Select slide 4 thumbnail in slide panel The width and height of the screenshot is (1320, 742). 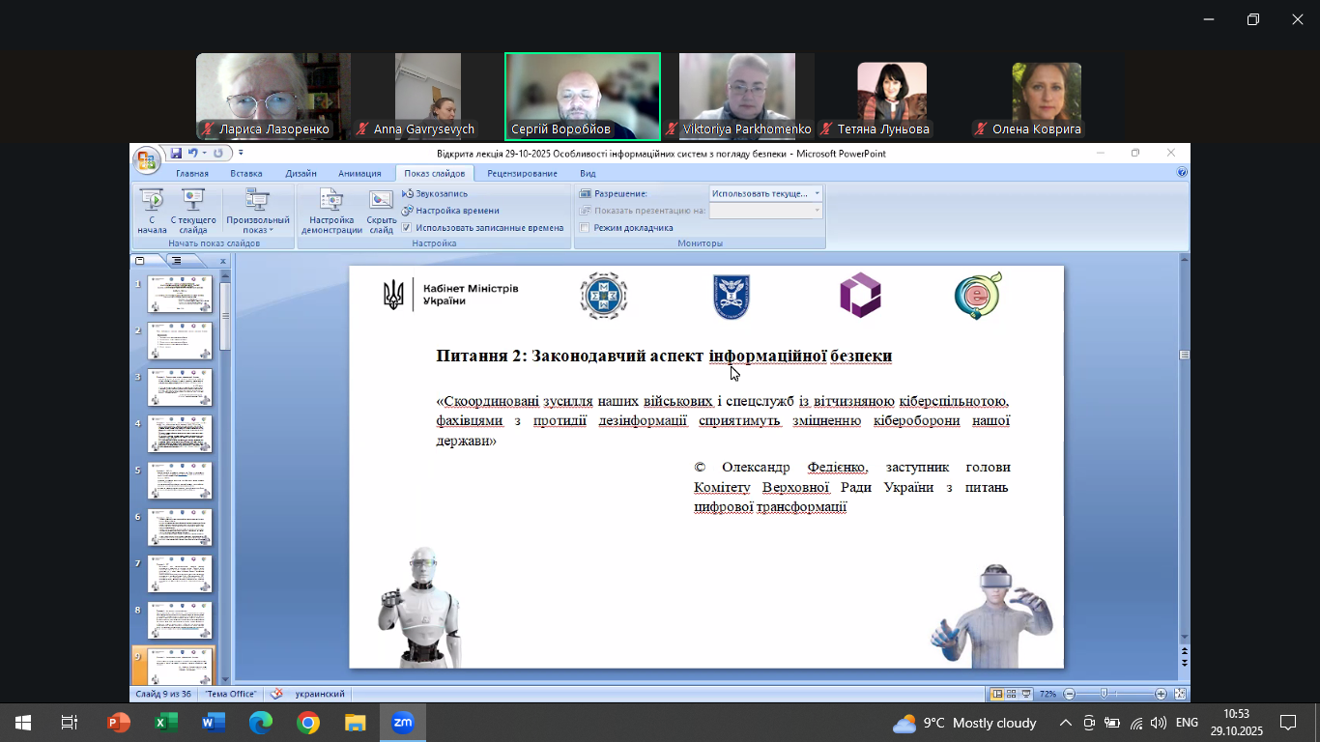tap(180, 434)
